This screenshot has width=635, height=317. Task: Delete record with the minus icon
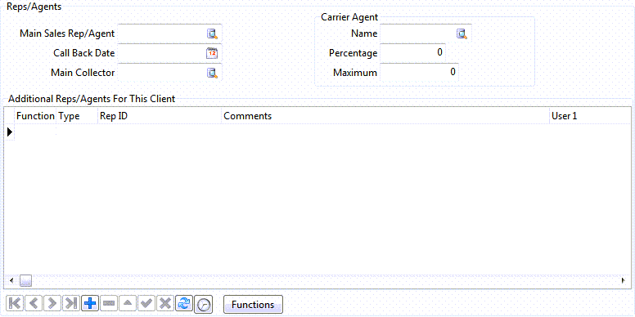click(x=108, y=303)
